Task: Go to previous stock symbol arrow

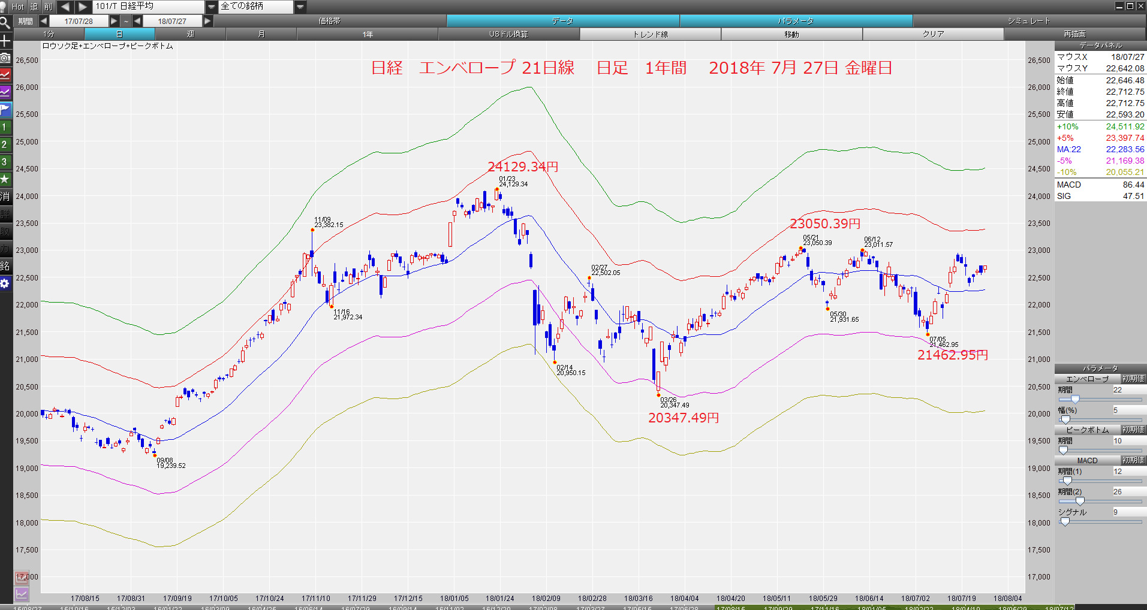Action: coord(65,7)
